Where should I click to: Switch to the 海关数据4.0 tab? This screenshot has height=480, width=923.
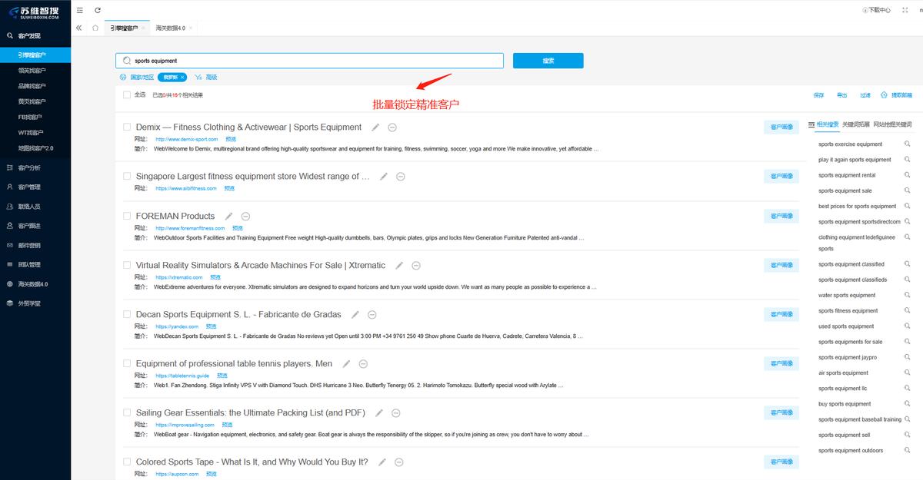170,28
